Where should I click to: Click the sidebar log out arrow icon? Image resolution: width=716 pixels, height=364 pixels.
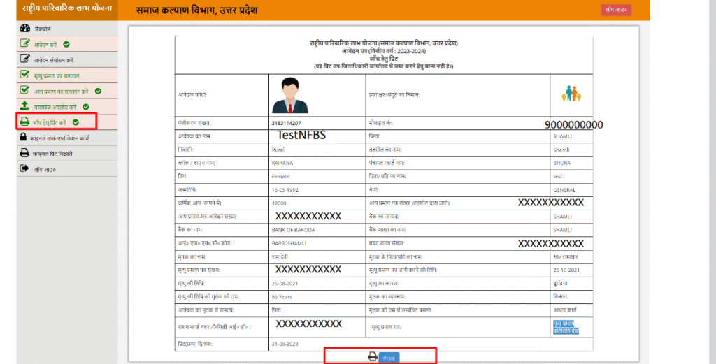(25, 168)
